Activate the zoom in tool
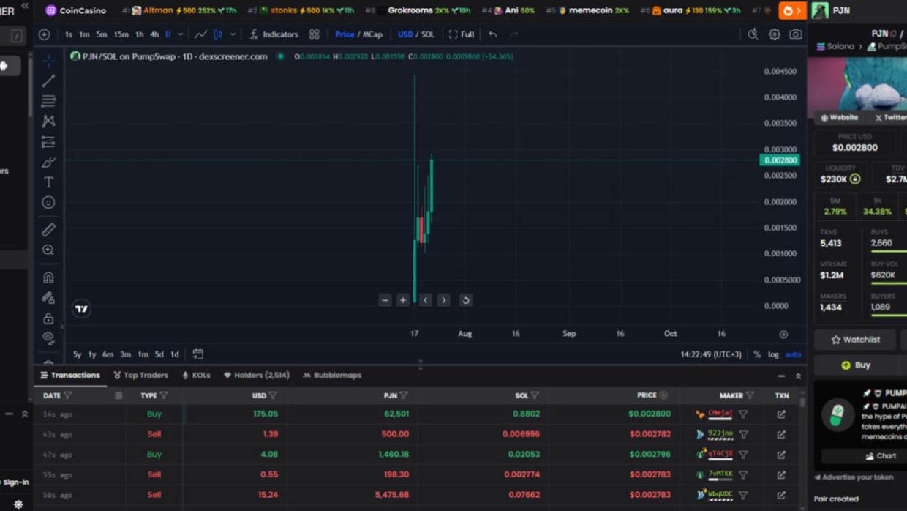The image size is (907, 511). [x=48, y=250]
